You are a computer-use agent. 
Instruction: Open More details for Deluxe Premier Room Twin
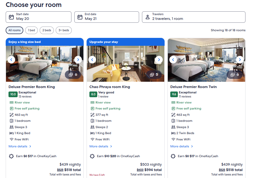(x=181, y=146)
